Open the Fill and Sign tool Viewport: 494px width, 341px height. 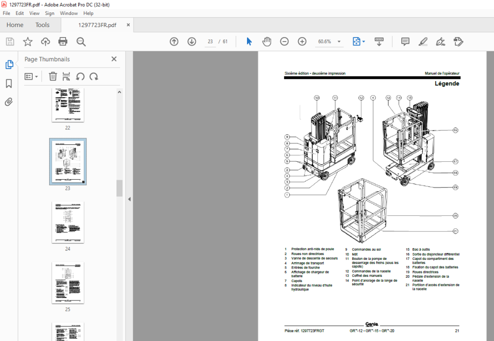440,42
